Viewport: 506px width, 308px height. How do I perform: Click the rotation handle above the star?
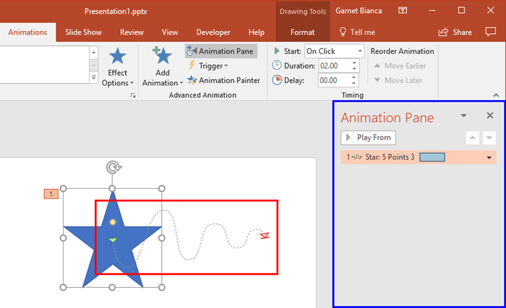coord(113,167)
